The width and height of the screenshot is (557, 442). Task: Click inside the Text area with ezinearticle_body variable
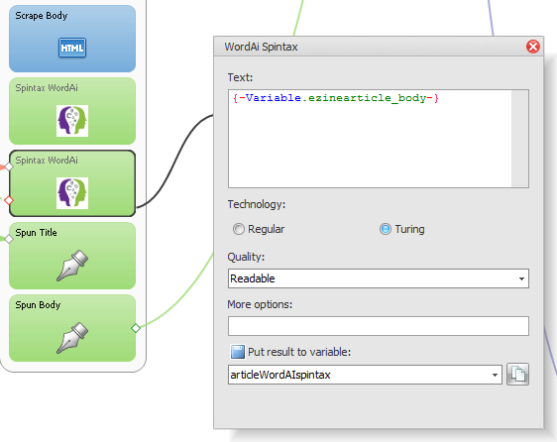(370, 139)
